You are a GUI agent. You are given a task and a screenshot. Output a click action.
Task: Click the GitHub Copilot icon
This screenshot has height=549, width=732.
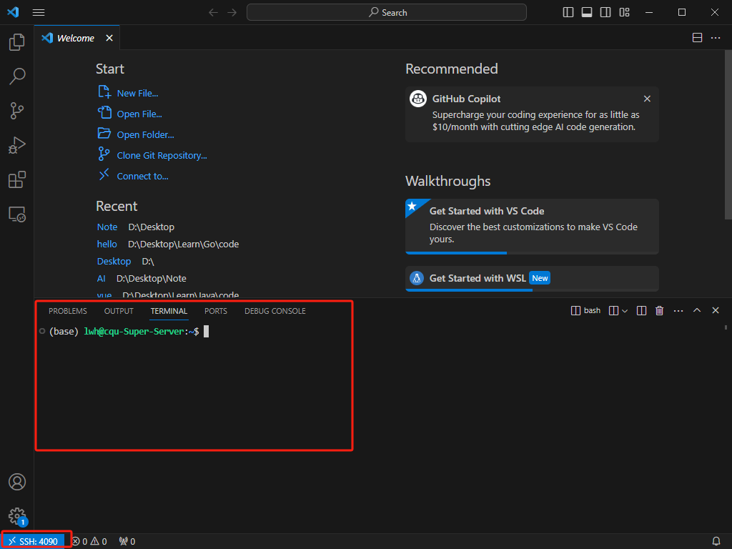point(417,99)
